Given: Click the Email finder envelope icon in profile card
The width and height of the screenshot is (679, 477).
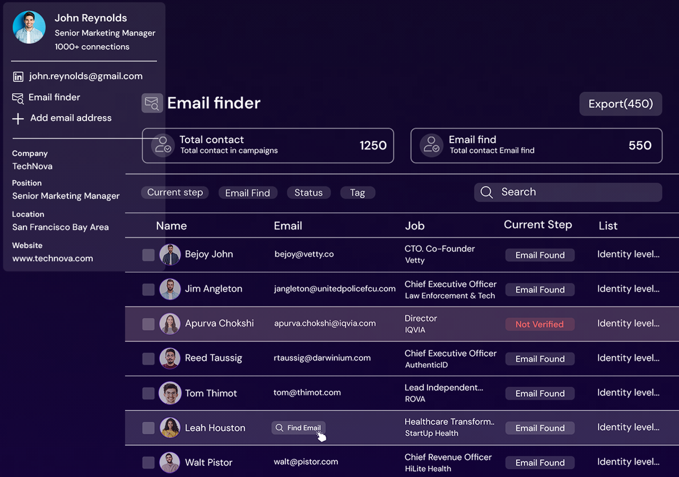Looking at the screenshot, I should click(x=18, y=98).
